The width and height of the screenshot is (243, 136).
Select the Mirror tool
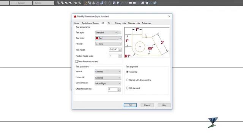pos(94,3)
